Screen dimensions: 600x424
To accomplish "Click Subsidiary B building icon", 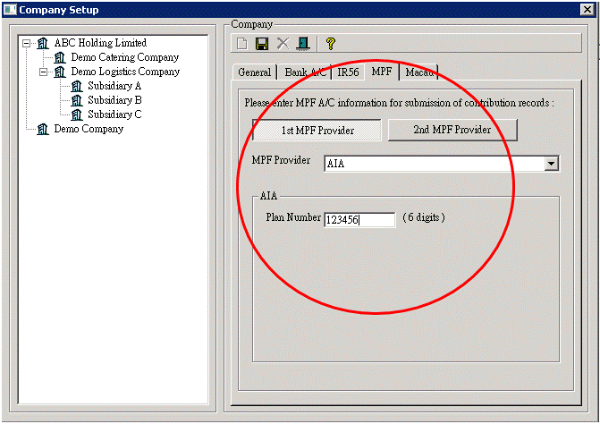I will [77, 100].
